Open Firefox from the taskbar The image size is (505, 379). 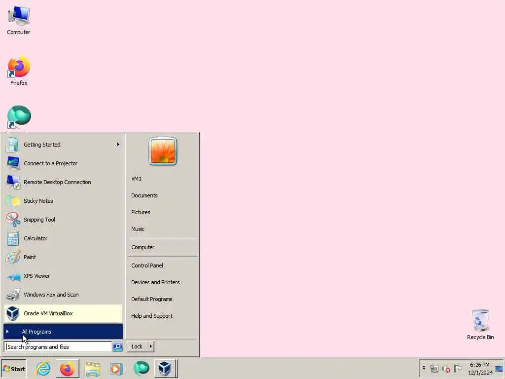[67, 369]
